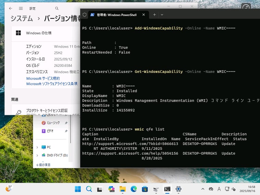This screenshot has height=195, width=260.
Task: Open Task View from the taskbar
Action: (100, 189)
